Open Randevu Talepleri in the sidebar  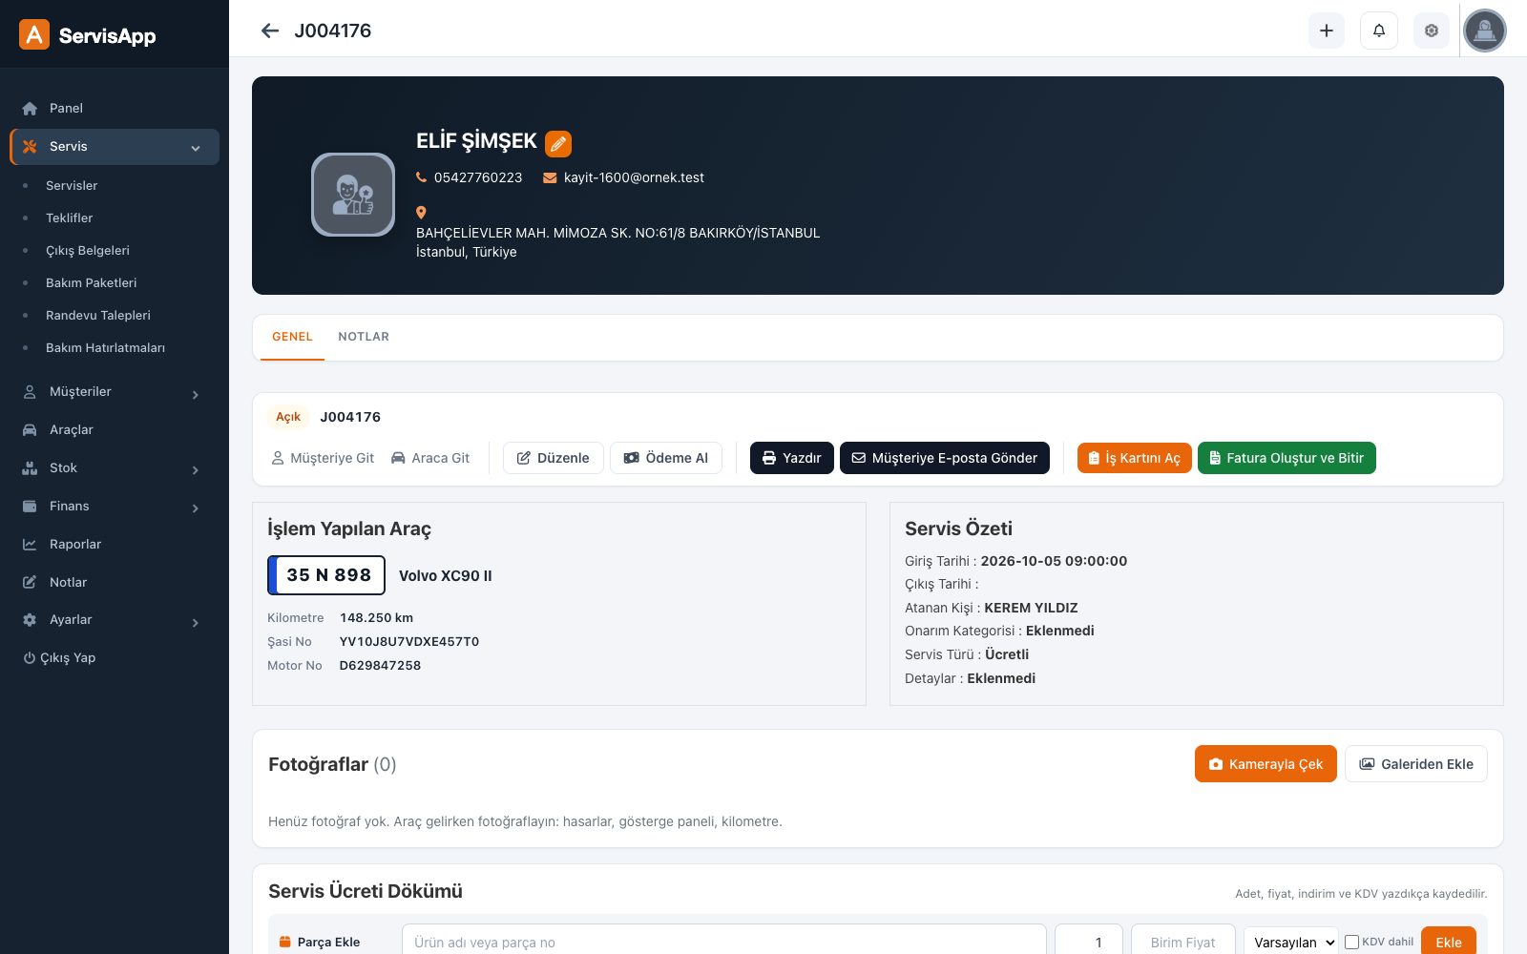click(x=98, y=315)
